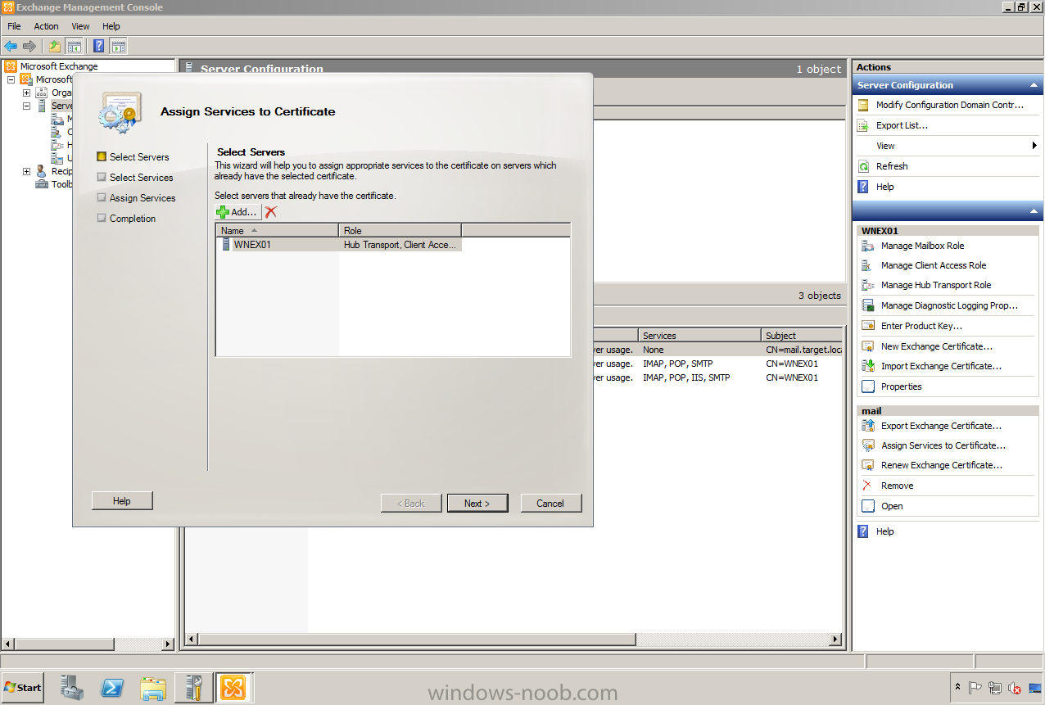Select the Mailbox server node icon in tree
Image resolution: width=1045 pixels, height=705 pixels.
click(x=57, y=119)
